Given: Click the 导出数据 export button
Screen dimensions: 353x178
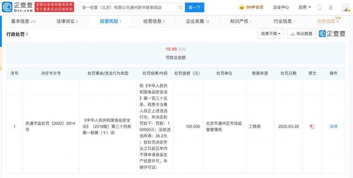Looking at the screenshot, I should tap(301, 33).
